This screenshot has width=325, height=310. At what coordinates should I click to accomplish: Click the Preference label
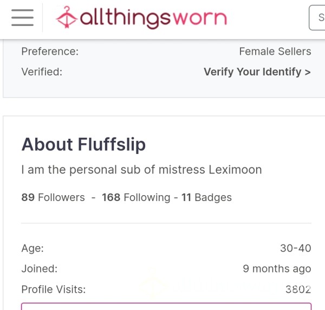coord(50,51)
